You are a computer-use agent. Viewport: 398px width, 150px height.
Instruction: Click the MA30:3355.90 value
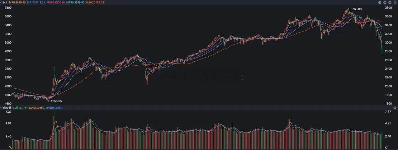tap(75, 2)
